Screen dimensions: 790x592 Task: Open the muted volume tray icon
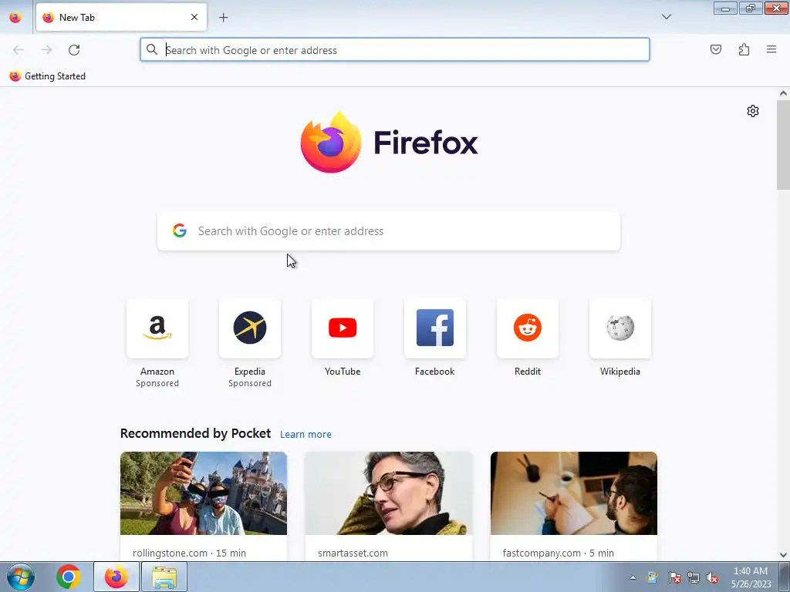coord(712,577)
